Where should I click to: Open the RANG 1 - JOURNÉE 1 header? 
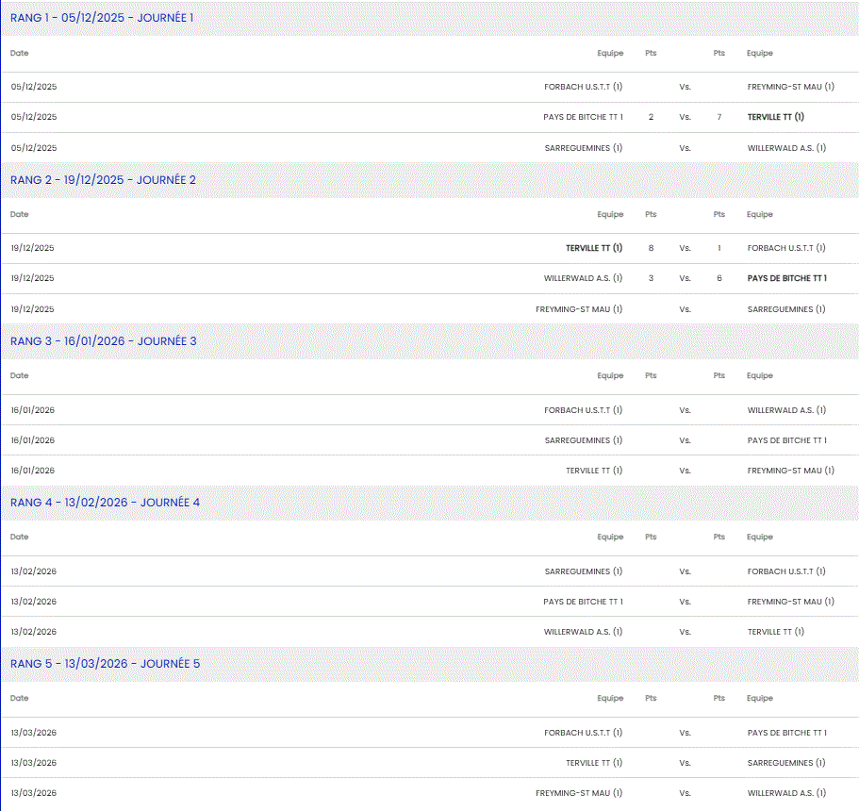click(102, 18)
